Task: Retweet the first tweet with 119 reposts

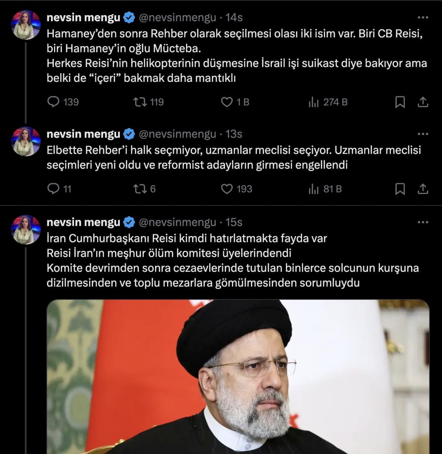Action: (x=140, y=102)
